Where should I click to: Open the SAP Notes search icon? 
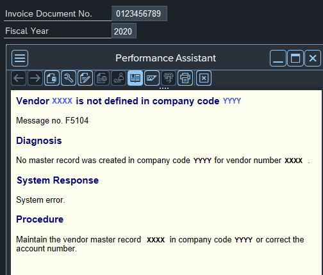tap(152, 78)
